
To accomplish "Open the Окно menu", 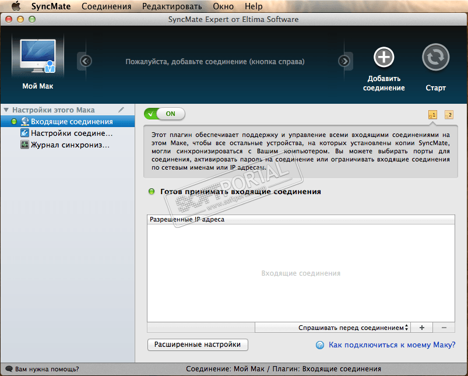I will [223, 6].
